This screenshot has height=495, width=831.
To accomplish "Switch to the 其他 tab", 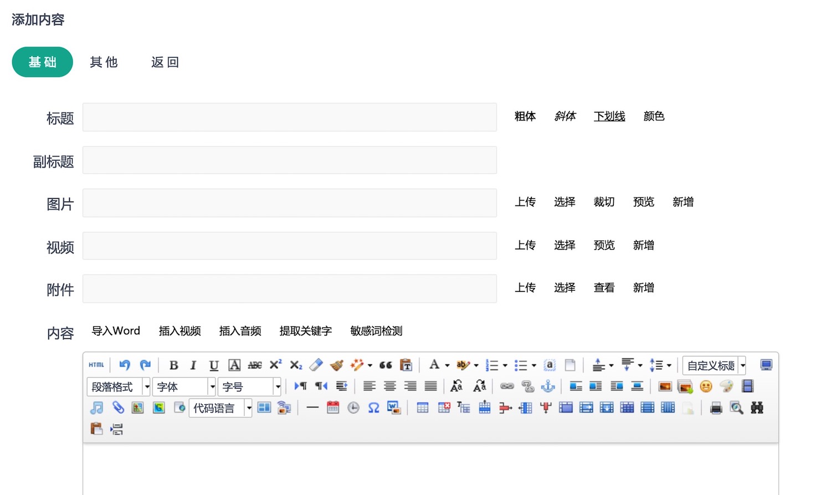I will [x=104, y=62].
